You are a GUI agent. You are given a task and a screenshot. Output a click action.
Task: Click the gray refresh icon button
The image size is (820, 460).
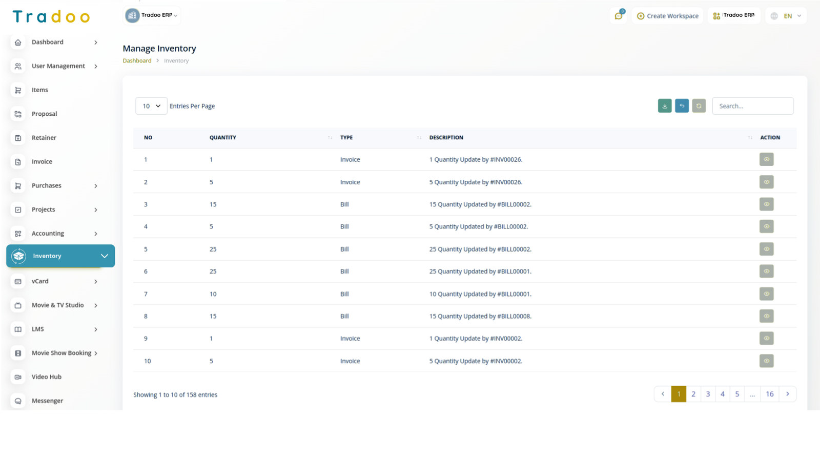(x=699, y=106)
